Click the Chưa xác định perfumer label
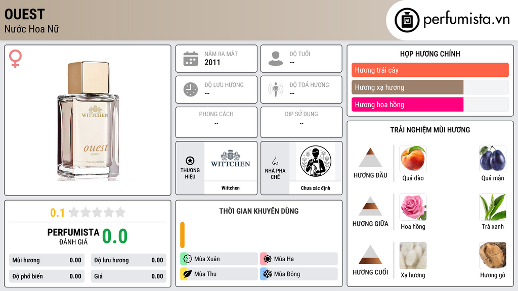The image size is (518, 291). tap(316, 188)
